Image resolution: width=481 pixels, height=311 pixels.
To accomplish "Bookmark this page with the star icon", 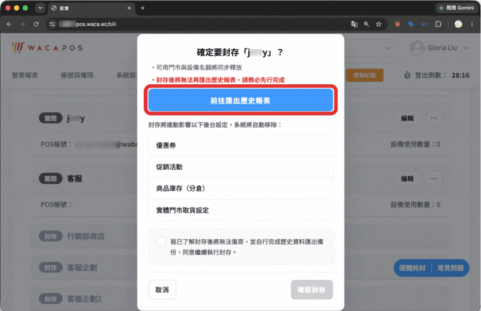I will pos(379,24).
